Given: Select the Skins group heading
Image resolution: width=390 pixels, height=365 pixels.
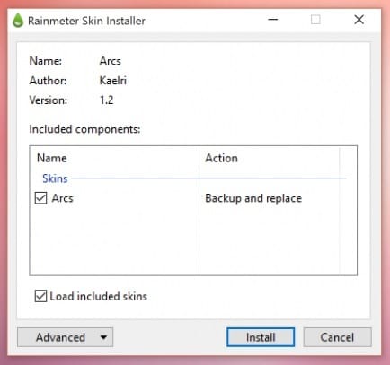Looking at the screenshot, I should (55, 178).
